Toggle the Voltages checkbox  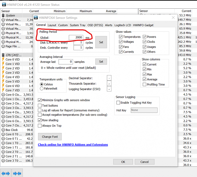(121, 42)
